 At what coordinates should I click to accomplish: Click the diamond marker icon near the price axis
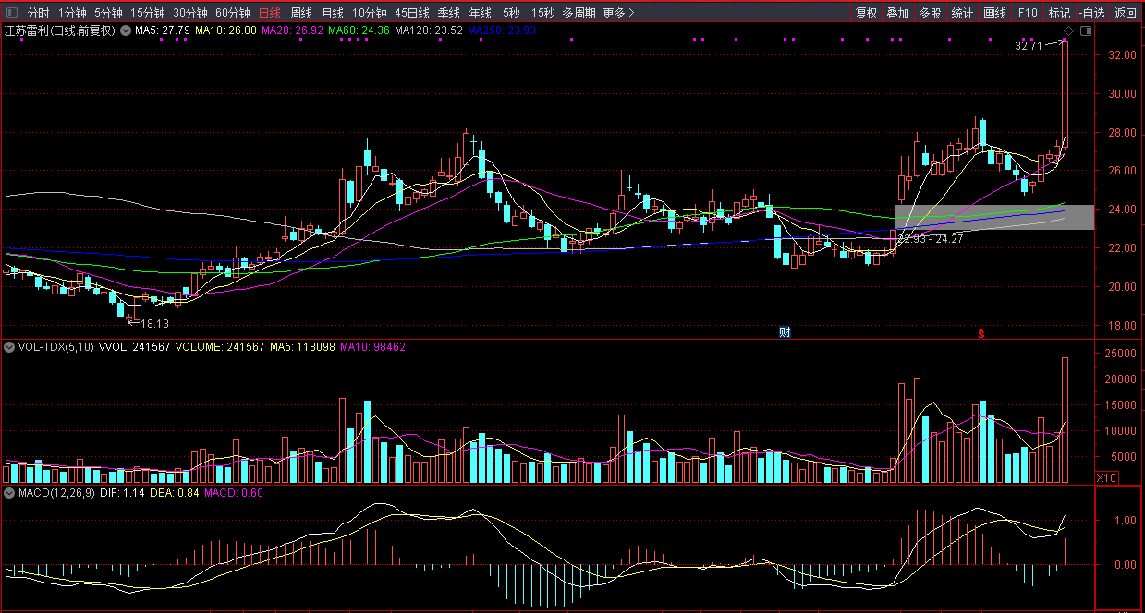pyautogui.click(x=1067, y=31)
